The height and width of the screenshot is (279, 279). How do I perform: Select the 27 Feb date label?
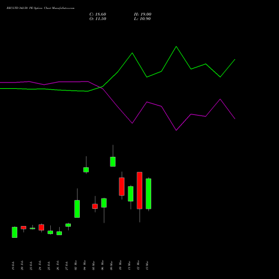coord(66,266)
